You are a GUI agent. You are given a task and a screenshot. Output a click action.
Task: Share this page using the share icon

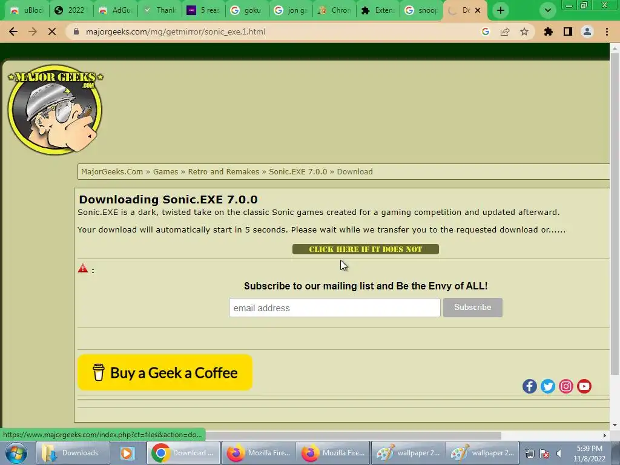(x=505, y=31)
